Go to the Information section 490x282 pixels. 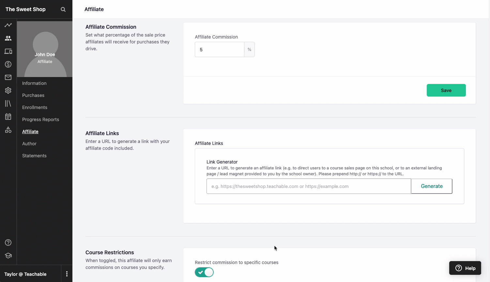click(34, 83)
